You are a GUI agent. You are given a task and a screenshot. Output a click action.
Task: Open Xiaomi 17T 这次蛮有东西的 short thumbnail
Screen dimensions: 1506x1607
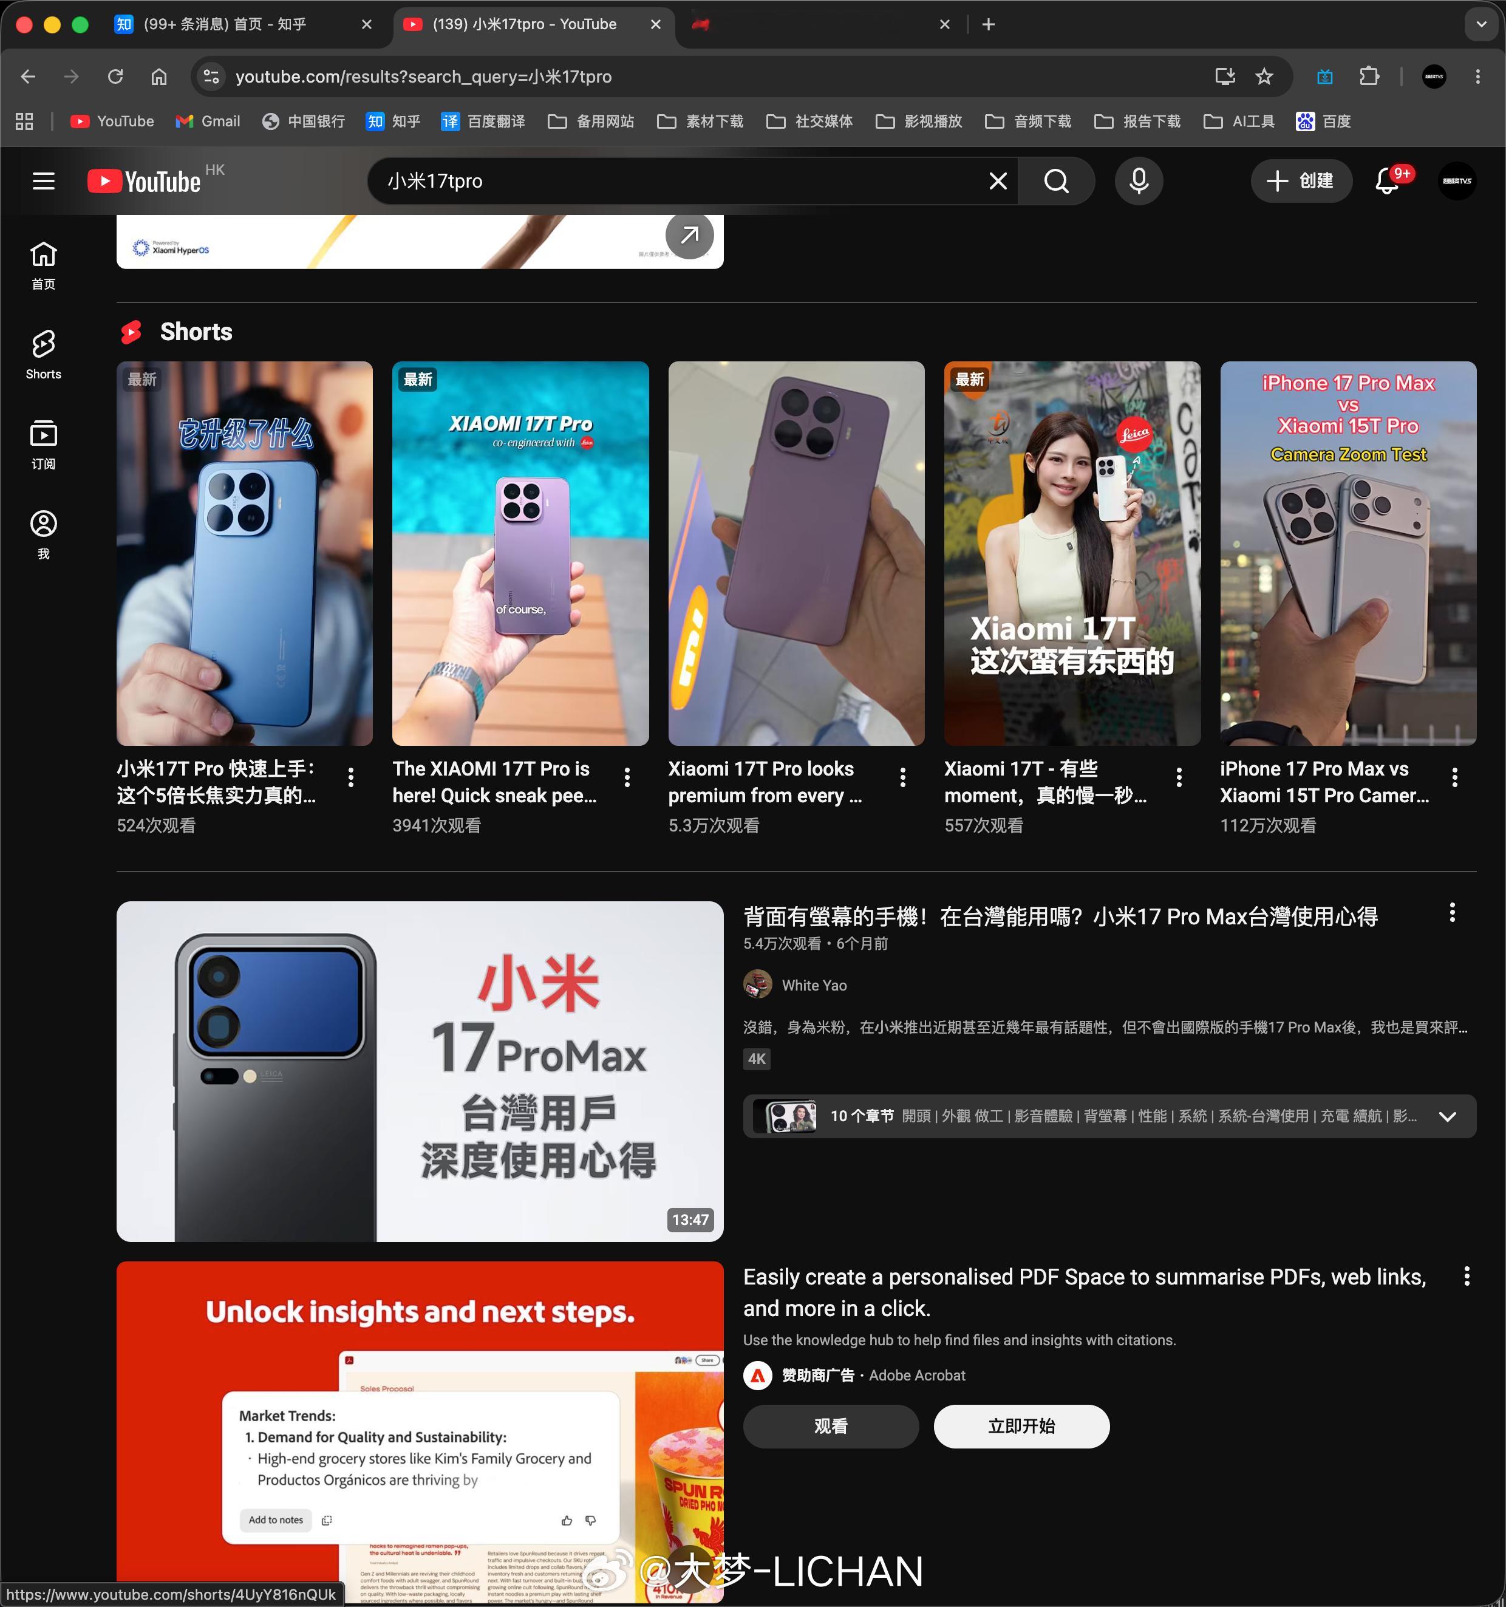[x=1072, y=553]
